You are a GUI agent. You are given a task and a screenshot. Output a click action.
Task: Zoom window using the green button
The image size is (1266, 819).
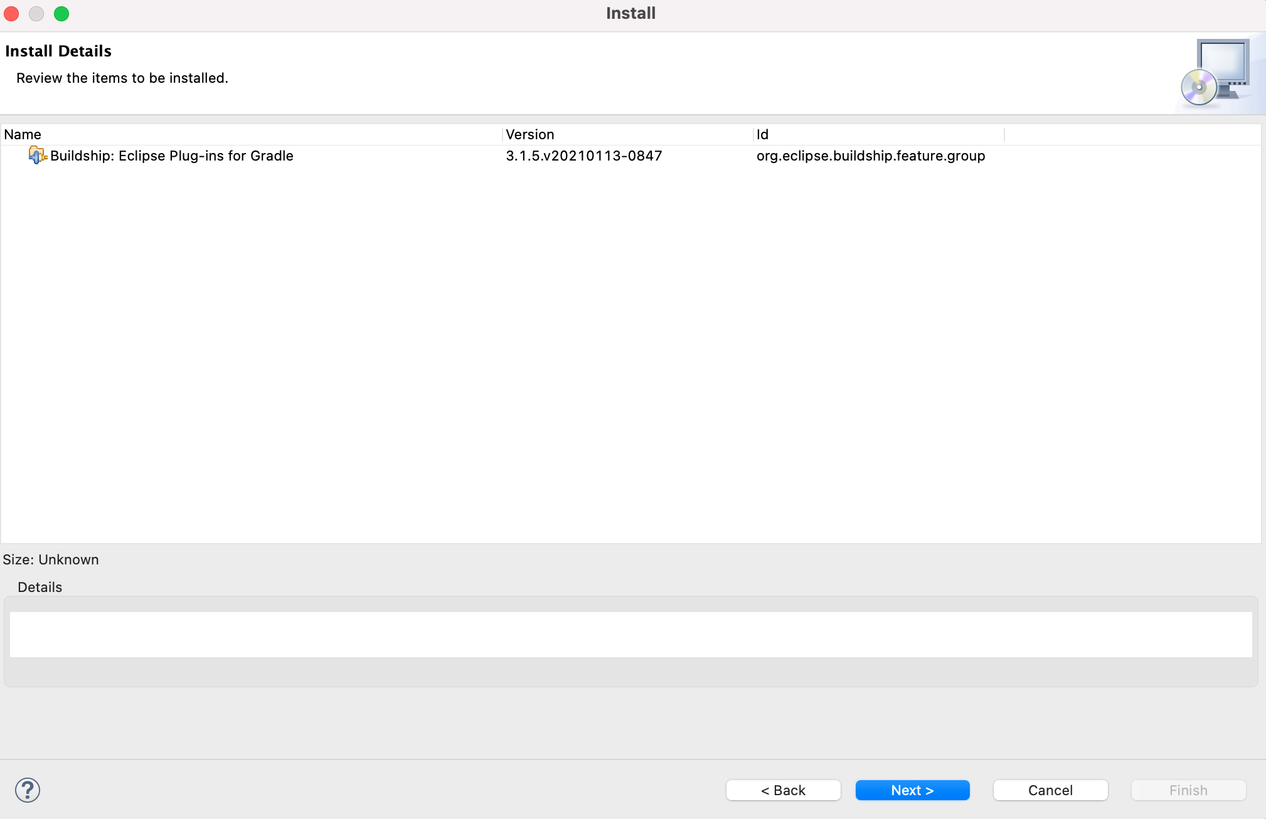coord(61,13)
